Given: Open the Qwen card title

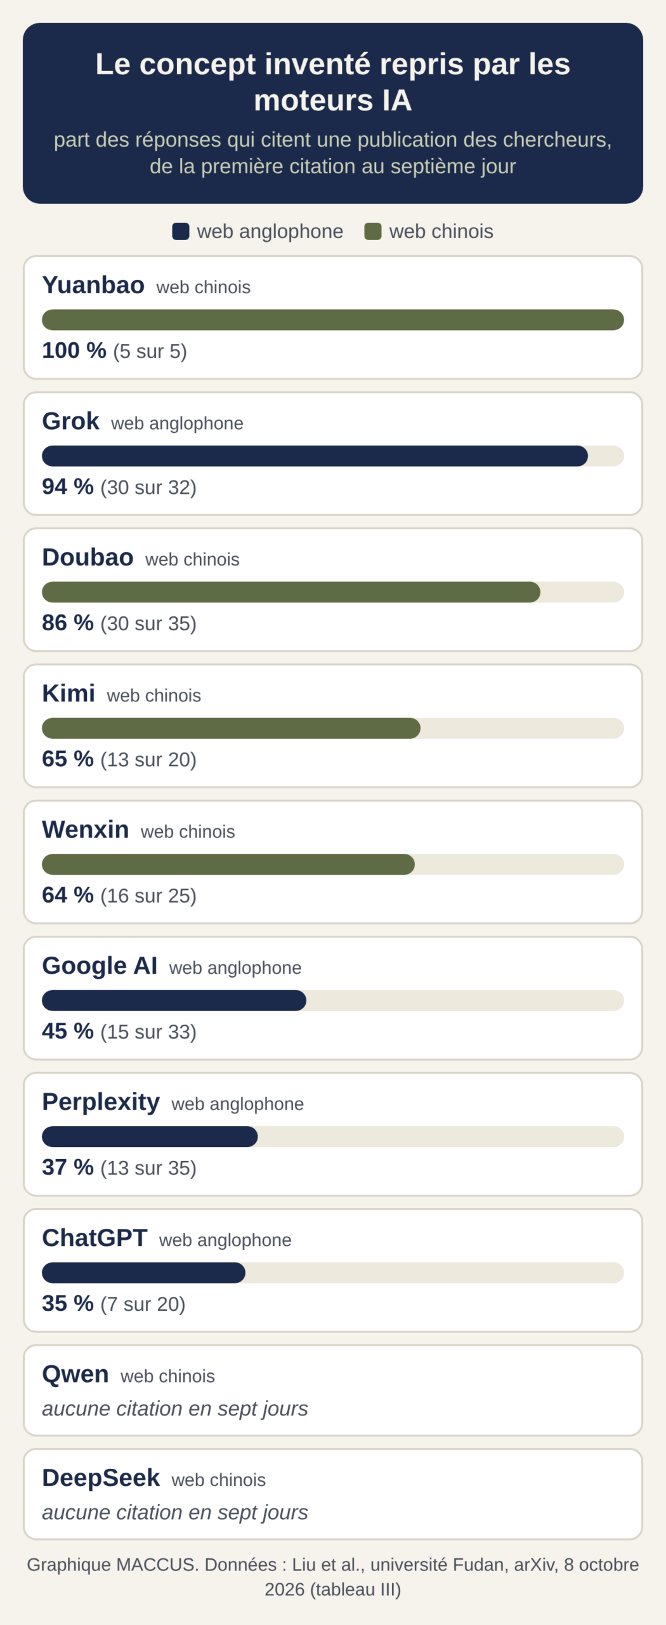Looking at the screenshot, I should pos(75,1374).
